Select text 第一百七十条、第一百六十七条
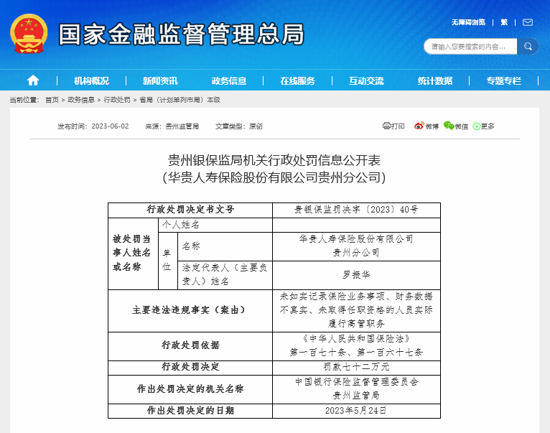The height and width of the screenshot is (433, 550). click(x=356, y=353)
